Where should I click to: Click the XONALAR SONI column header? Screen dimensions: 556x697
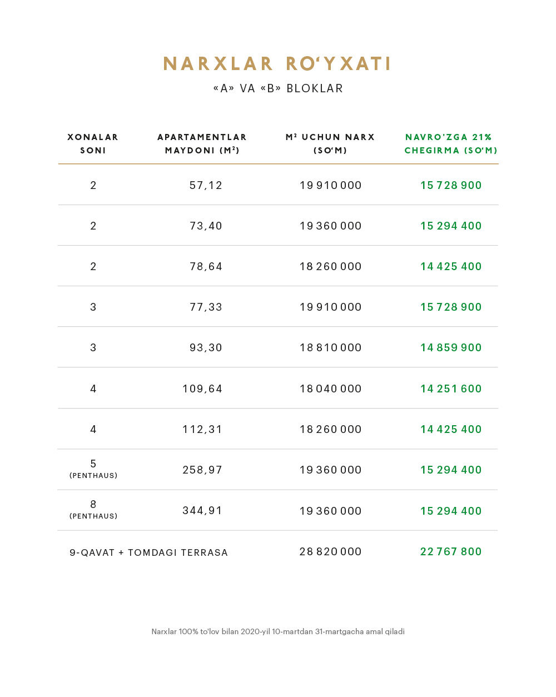coord(93,143)
